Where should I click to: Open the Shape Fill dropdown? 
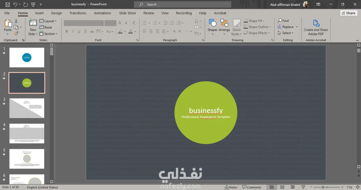(x=254, y=21)
